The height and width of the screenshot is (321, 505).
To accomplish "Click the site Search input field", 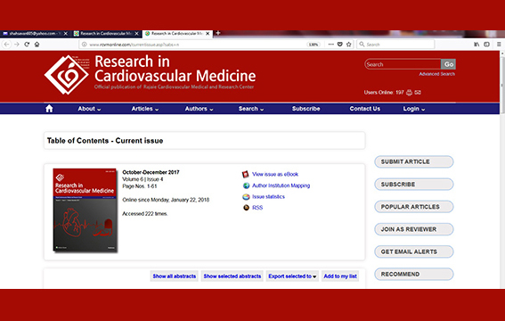I will (403, 64).
